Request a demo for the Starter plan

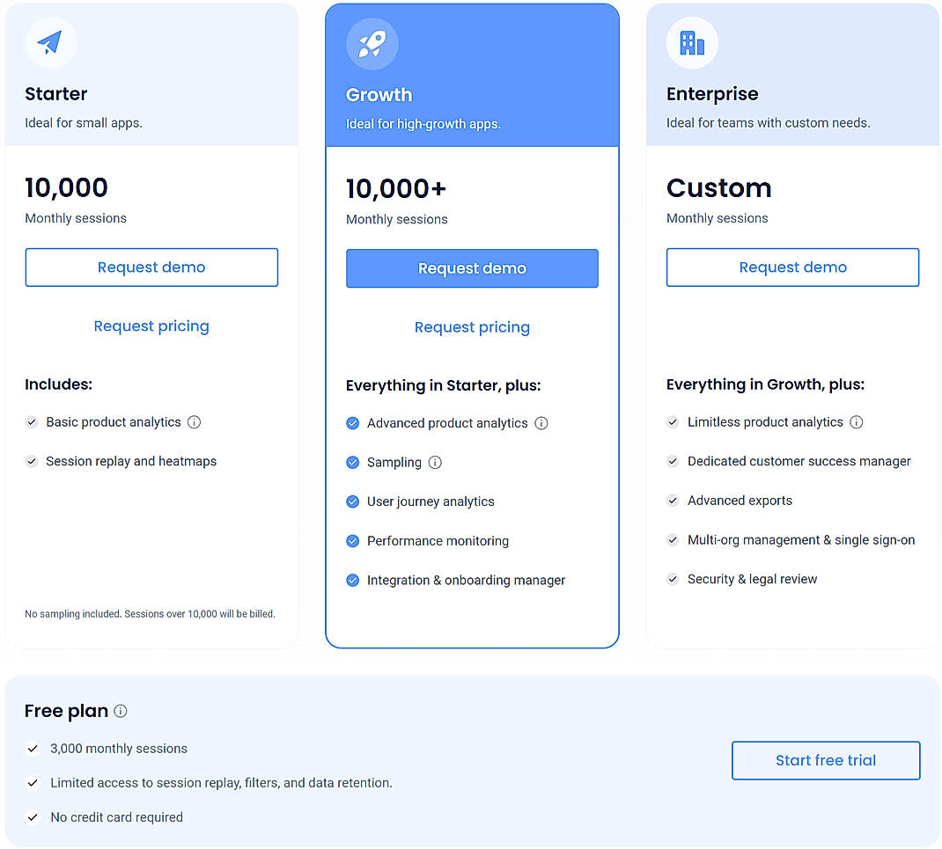(x=151, y=267)
